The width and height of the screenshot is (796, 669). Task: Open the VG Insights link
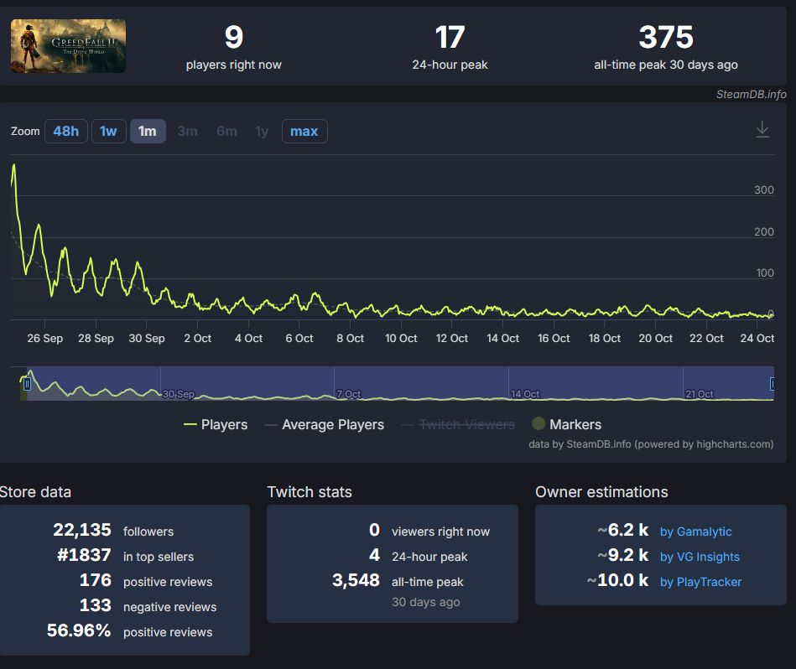point(700,557)
